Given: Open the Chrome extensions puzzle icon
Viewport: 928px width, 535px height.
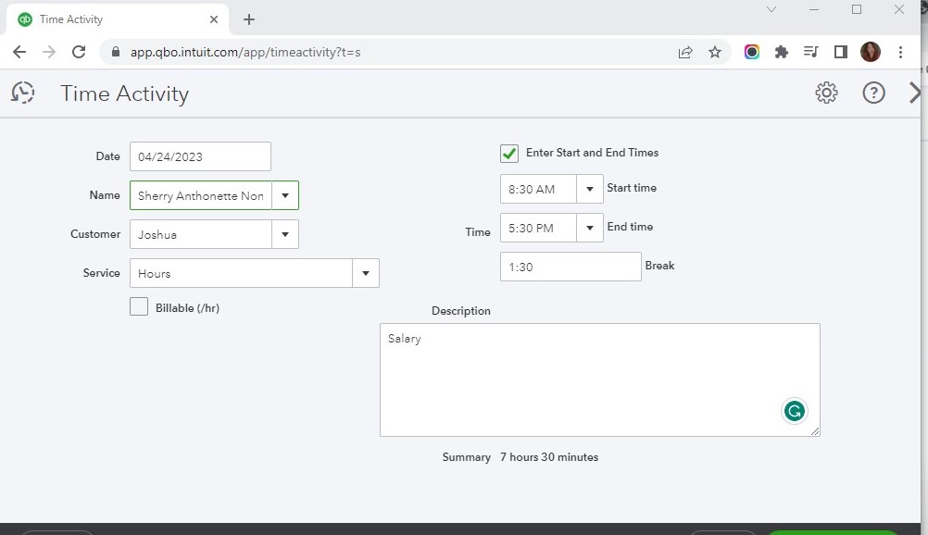Looking at the screenshot, I should 781,52.
